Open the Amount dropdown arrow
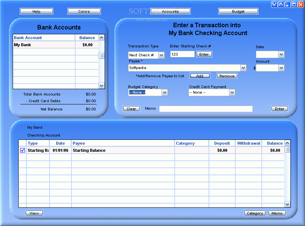 click(x=281, y=68)
